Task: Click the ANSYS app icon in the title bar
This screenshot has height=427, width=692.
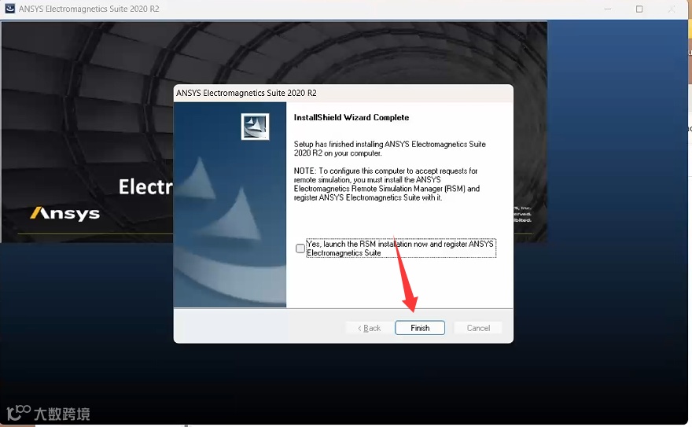Action: 9,9
